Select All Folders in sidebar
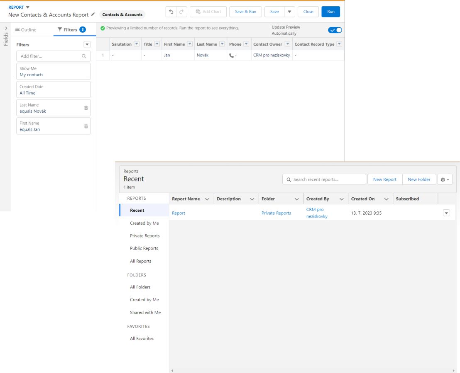This screenshot has width=460, height=373. 140,287
